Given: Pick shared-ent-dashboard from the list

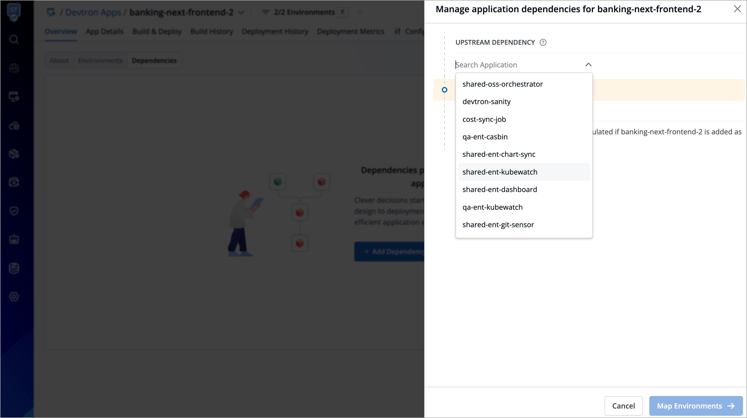Looking at the screenshot, I should pos(499,190).
